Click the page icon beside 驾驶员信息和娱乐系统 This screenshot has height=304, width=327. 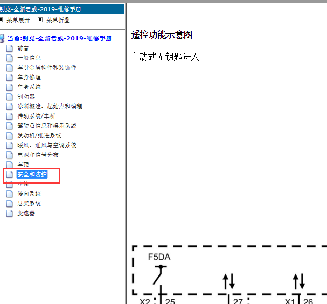tap(9, 126)
